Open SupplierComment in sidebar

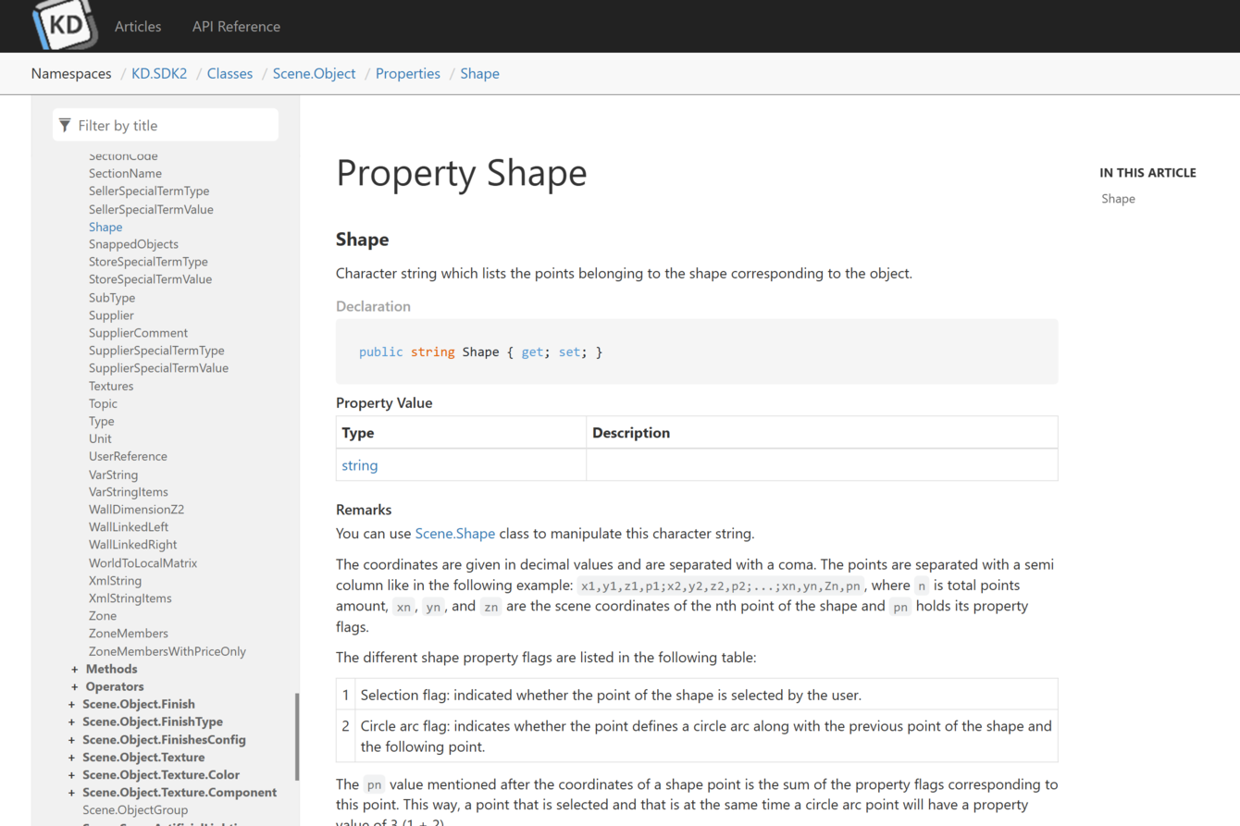(x=138, y=333)
